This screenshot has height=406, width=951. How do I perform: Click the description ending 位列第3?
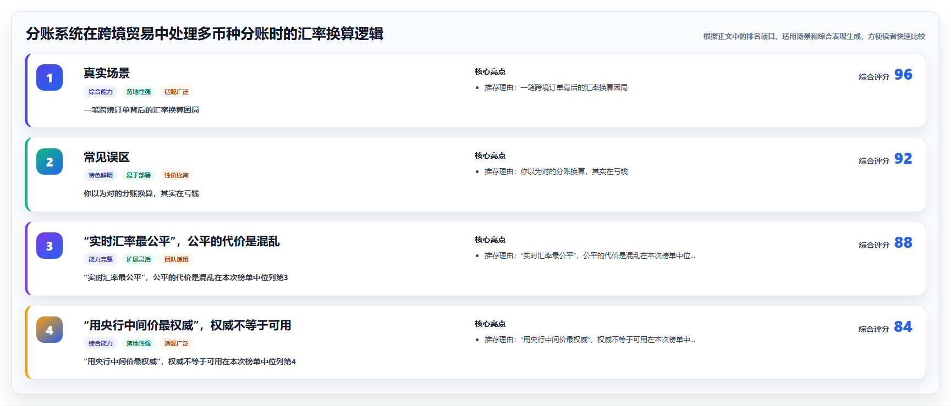point(186,277)
